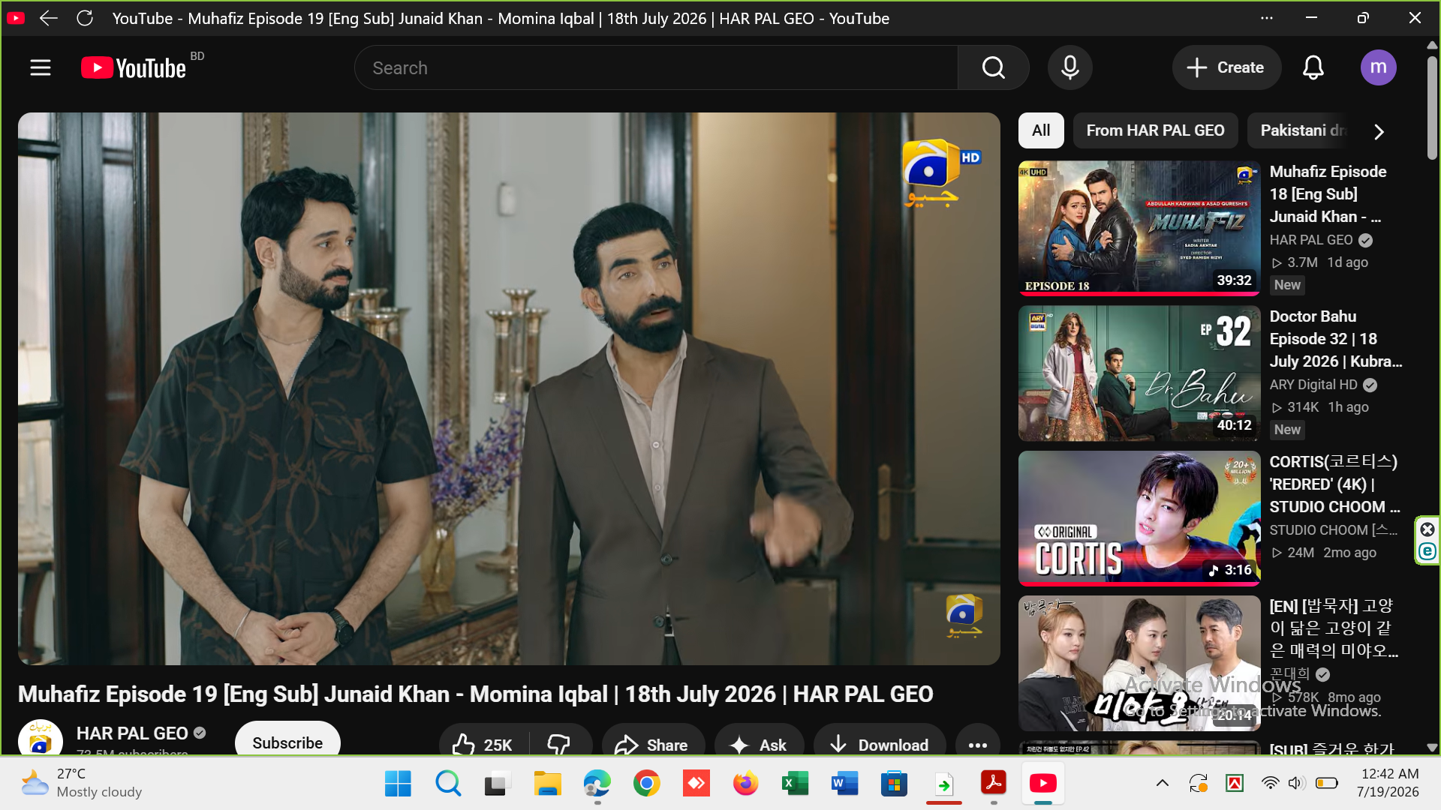This screenshot has height=810, width=1441.
Task: Like the video with thumbs up
Action: click(483, 745)
